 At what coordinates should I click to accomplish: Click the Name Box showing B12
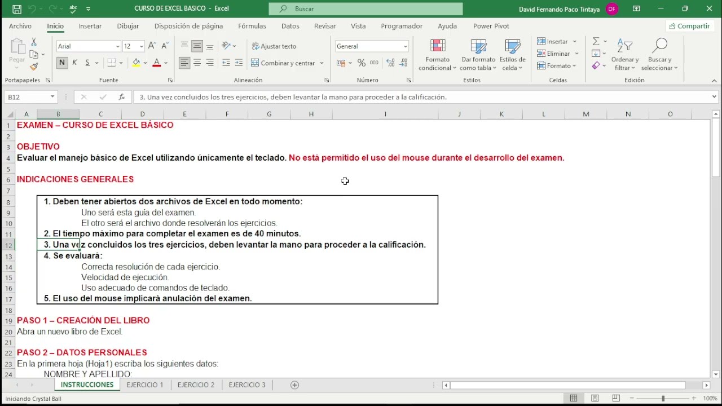pos(30,97)
